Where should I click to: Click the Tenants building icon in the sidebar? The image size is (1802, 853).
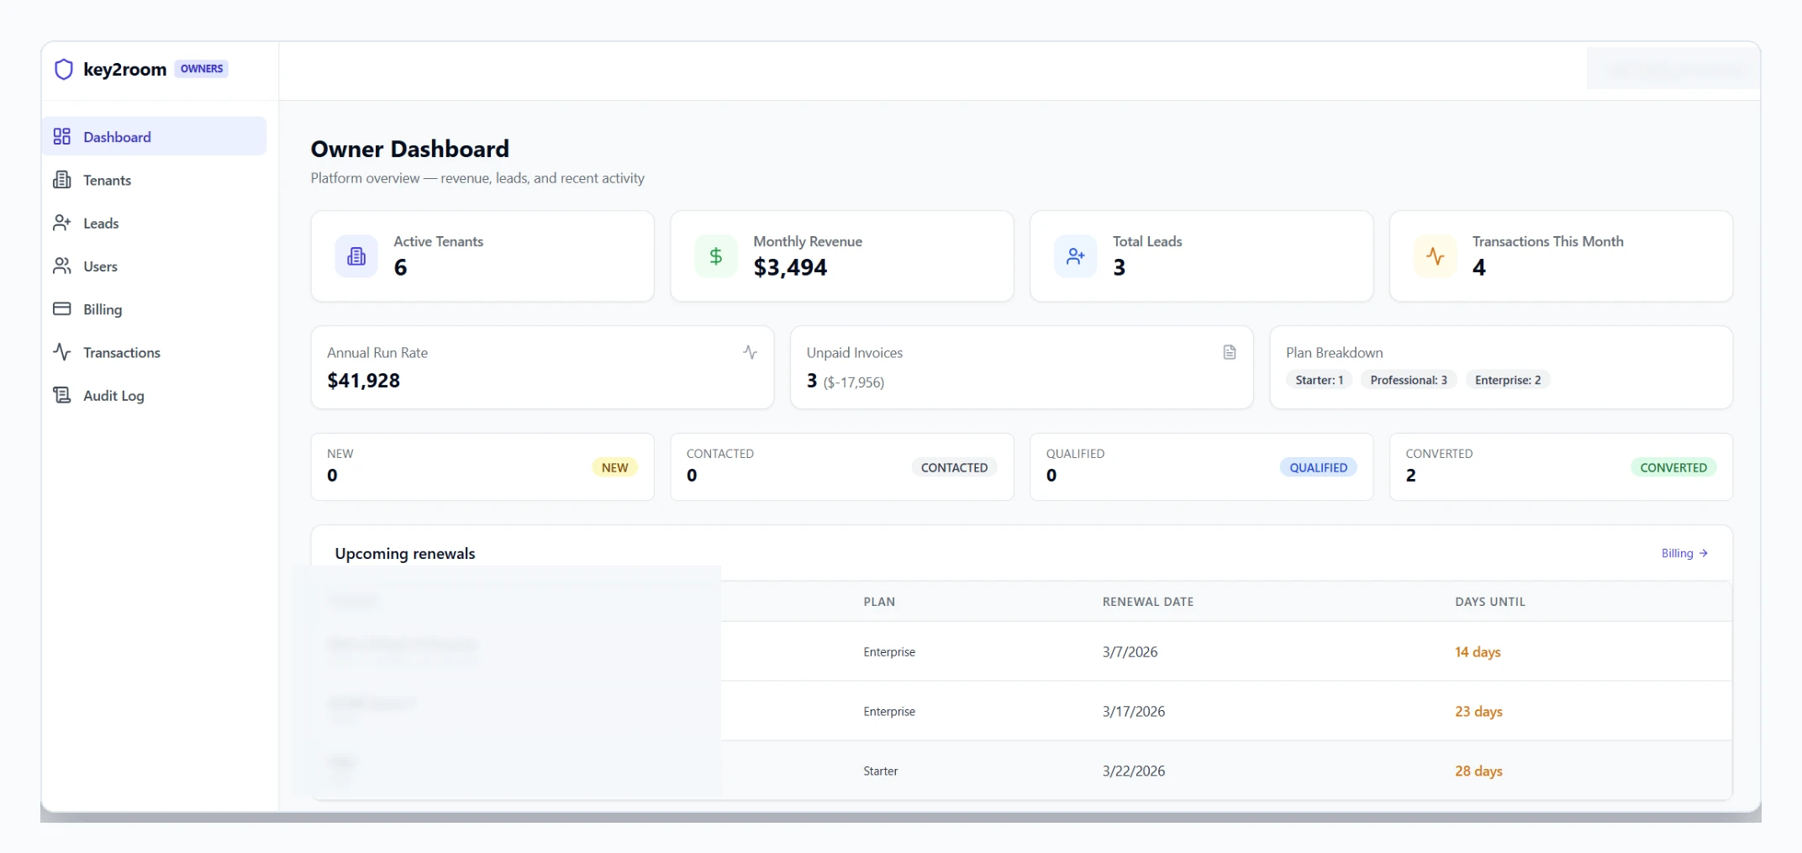click(61, 180)
